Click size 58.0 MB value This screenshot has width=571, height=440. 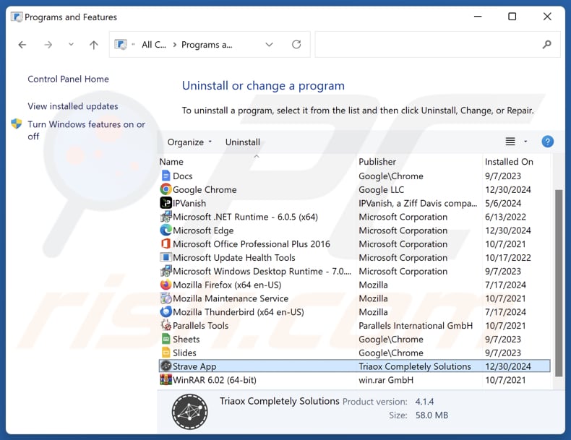point(432,415)
